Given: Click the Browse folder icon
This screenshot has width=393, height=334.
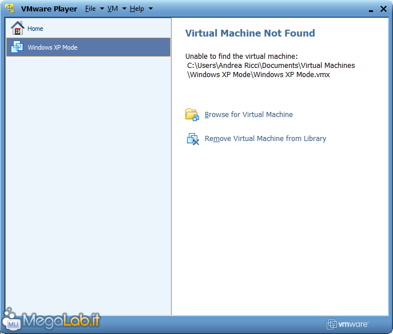Looking at the screenshot, I should click(x=192, y=115).
